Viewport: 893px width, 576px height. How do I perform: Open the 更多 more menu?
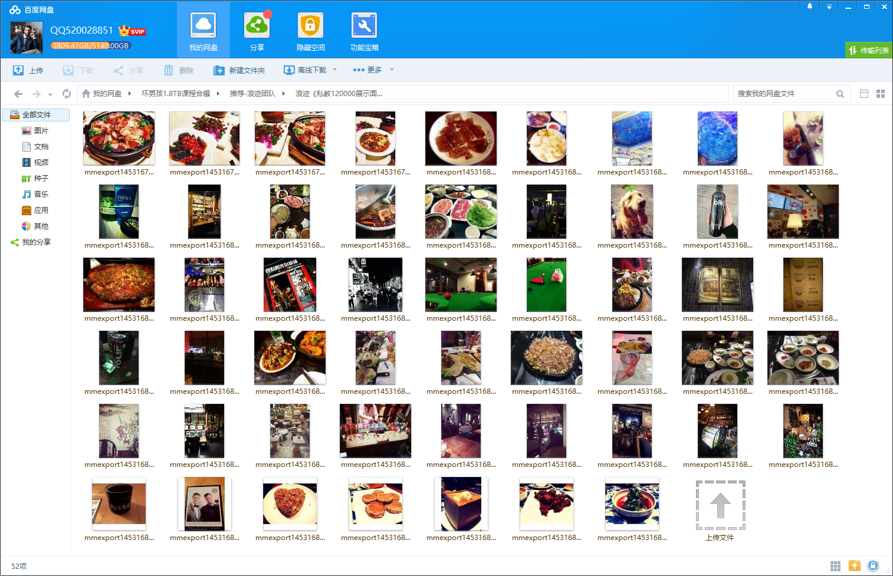coord(367,70)
